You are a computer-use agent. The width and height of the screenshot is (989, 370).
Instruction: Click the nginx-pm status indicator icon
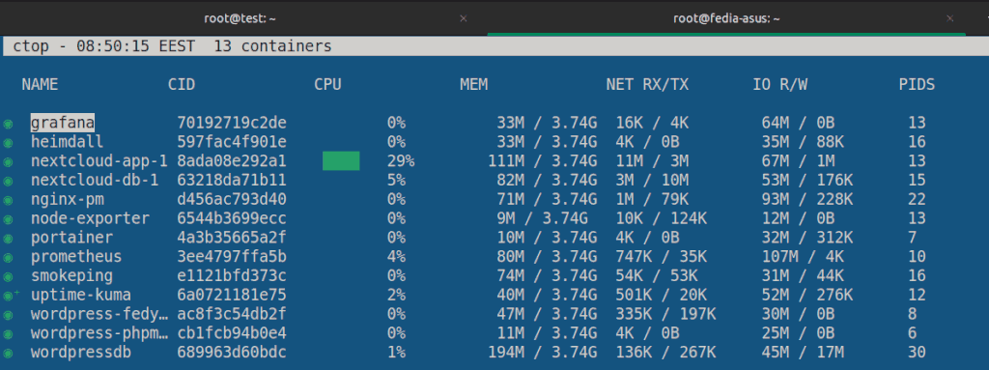8,201
